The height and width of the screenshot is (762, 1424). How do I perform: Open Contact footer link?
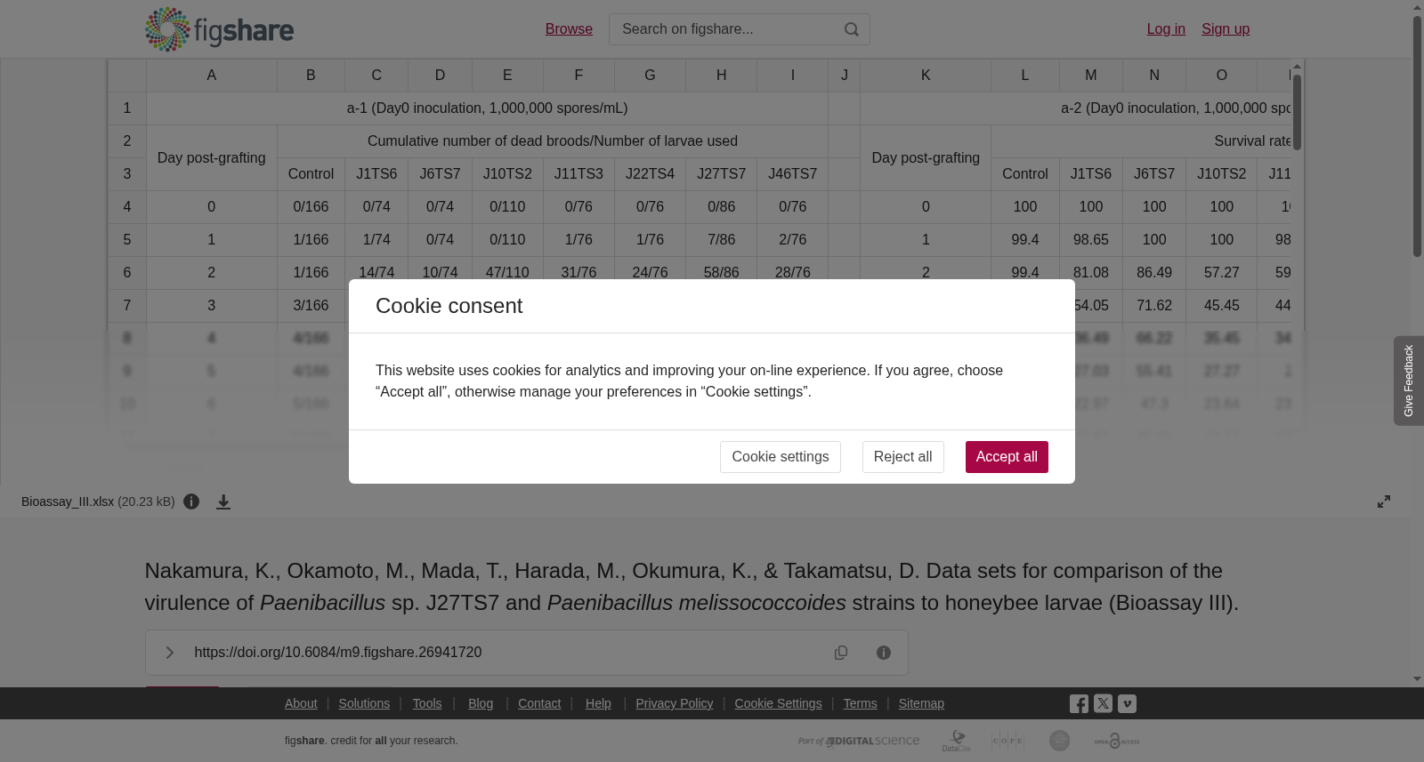coord(539,703)
